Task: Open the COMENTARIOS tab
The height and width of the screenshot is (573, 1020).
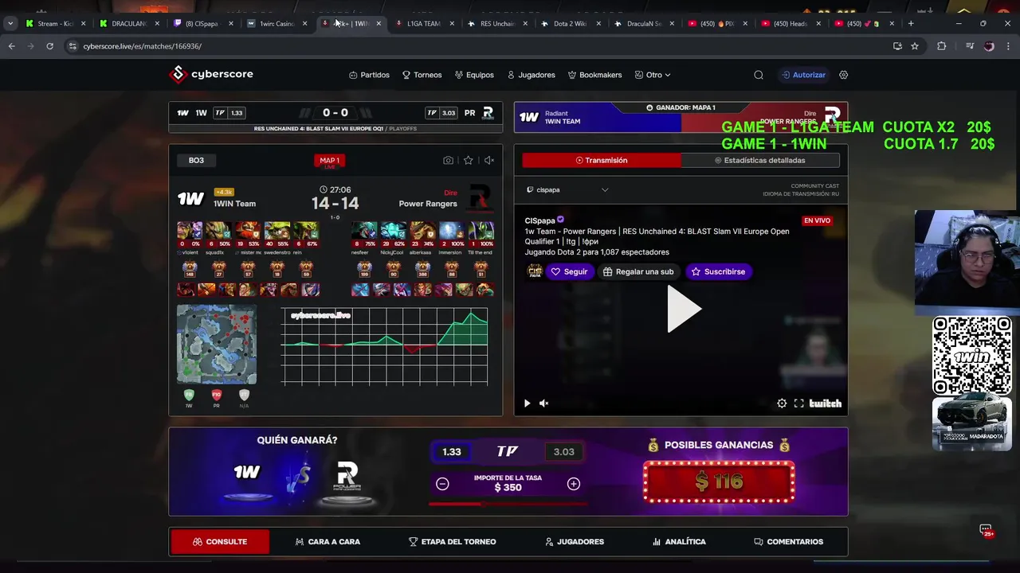Action: pyautogui.click(x=788, y=542)
